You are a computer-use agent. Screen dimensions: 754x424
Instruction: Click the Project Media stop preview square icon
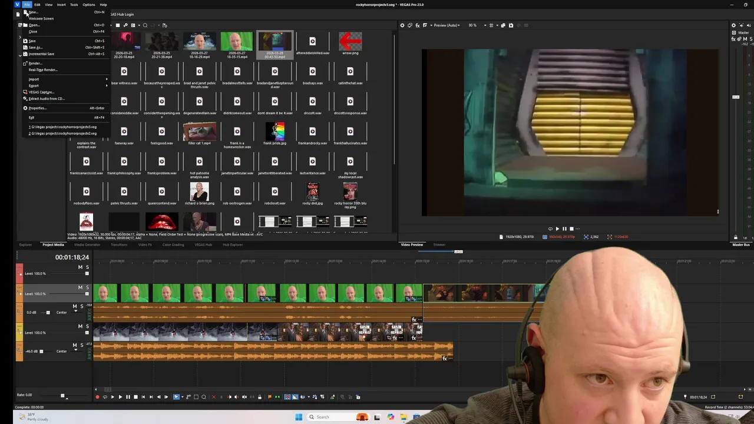pyautogui.click(x=117, y=25)
